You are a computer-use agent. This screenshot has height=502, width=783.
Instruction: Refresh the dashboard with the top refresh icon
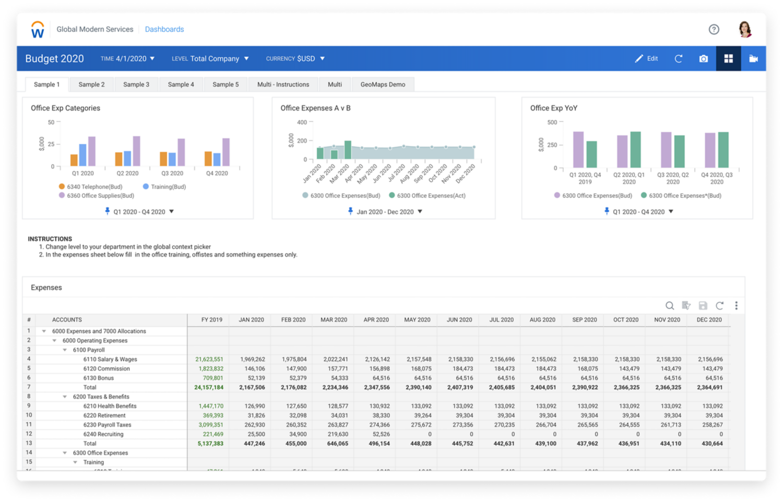[678, 58]
